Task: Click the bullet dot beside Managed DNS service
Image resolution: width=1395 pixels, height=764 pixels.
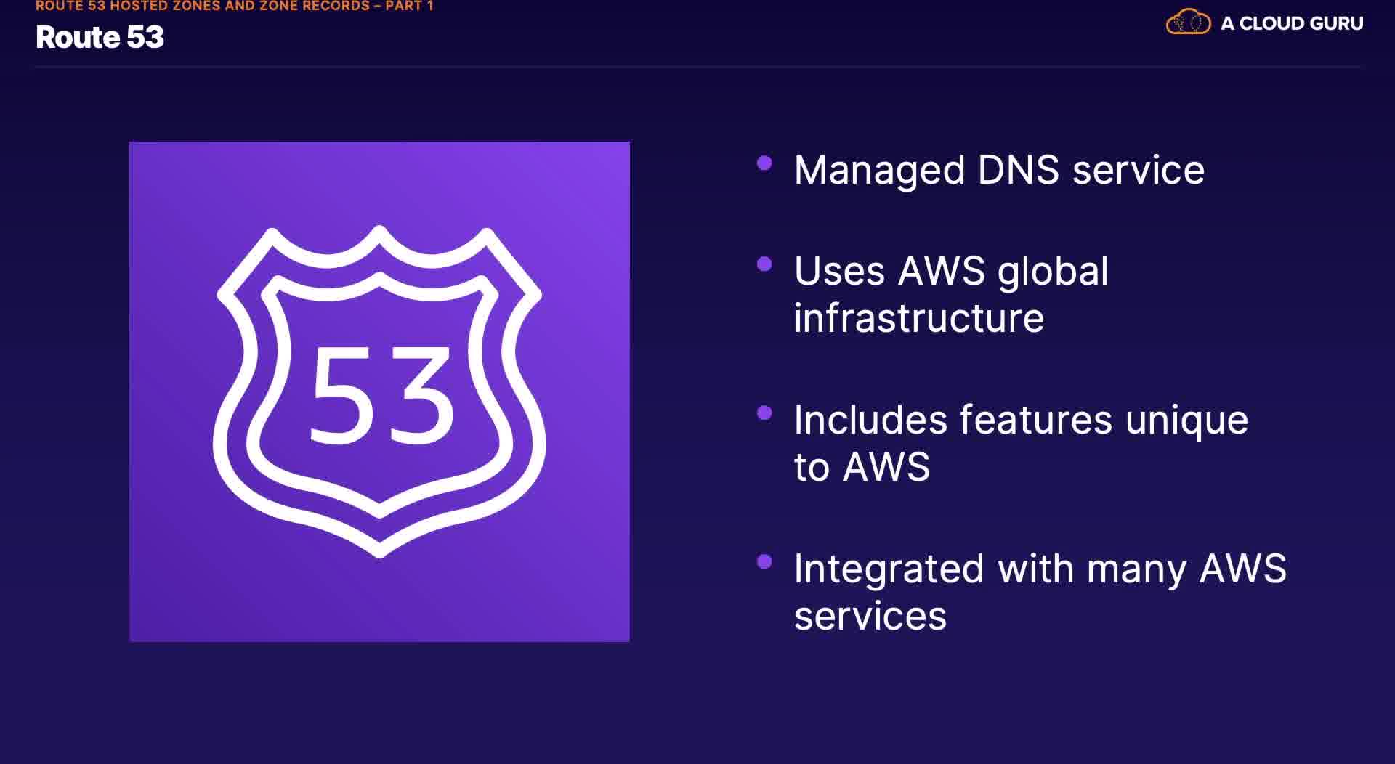Action: click(x=764, y=163)
